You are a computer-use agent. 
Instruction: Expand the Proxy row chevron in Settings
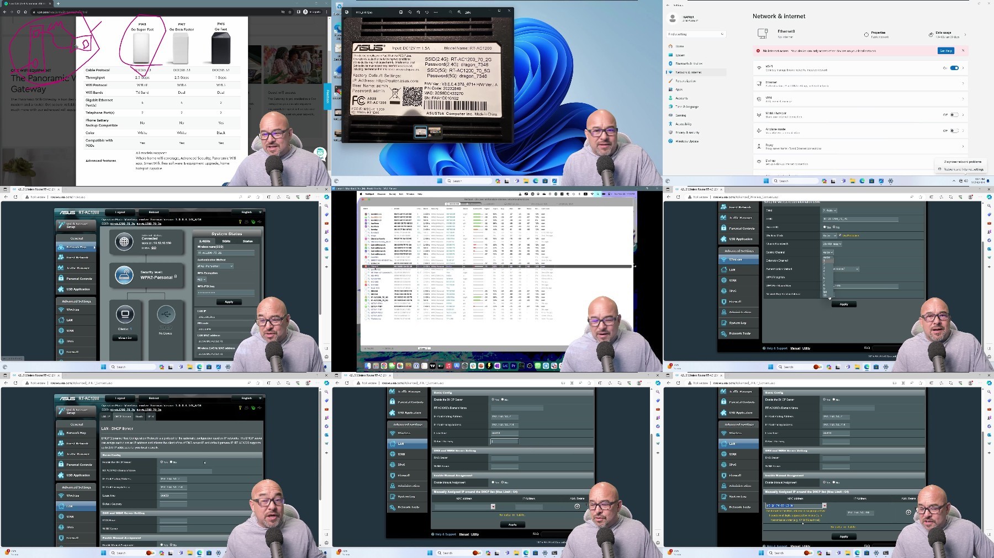[963, 146]
